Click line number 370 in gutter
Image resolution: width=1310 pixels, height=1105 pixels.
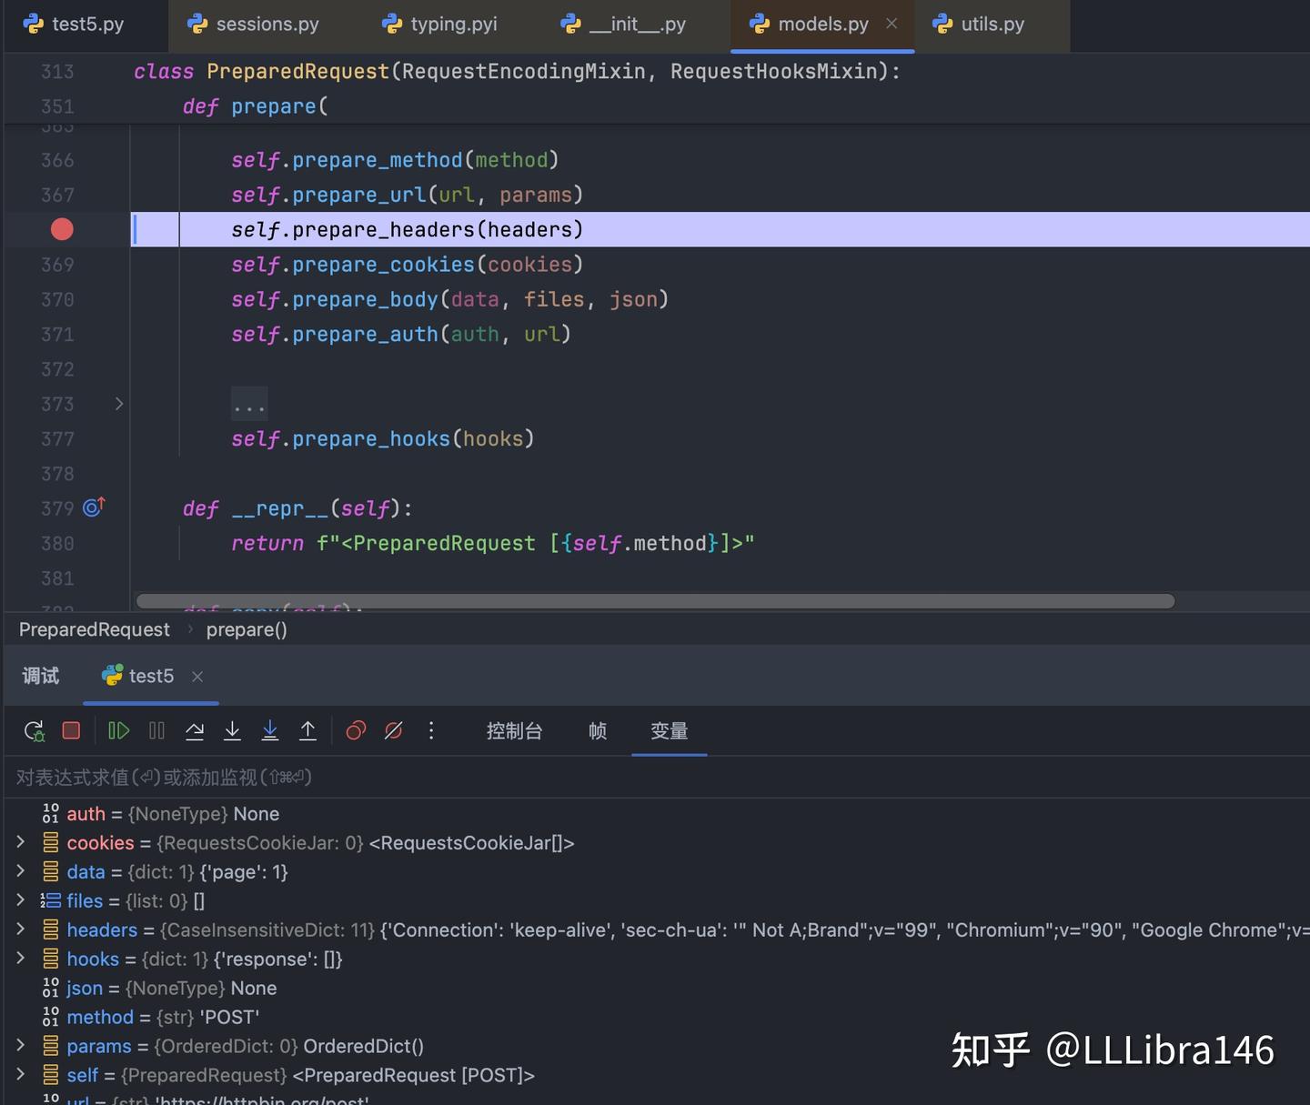[x=57, y=299]
